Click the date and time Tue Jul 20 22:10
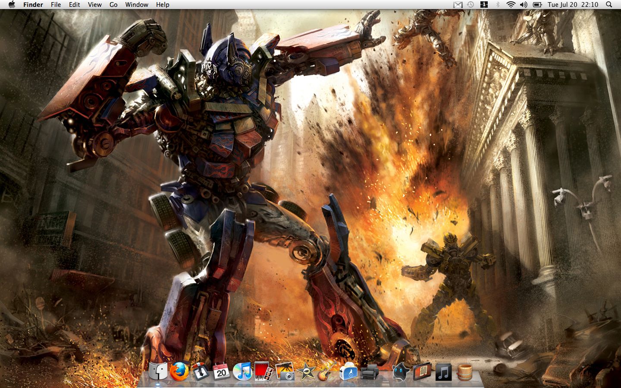The height and width of the screenshot is (388, 621). pos(573,5)
